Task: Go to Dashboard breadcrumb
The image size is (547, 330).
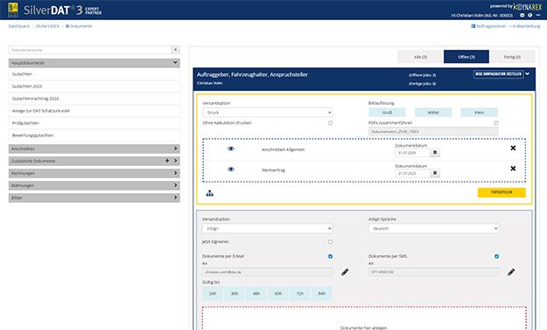Action: point(19,26)
